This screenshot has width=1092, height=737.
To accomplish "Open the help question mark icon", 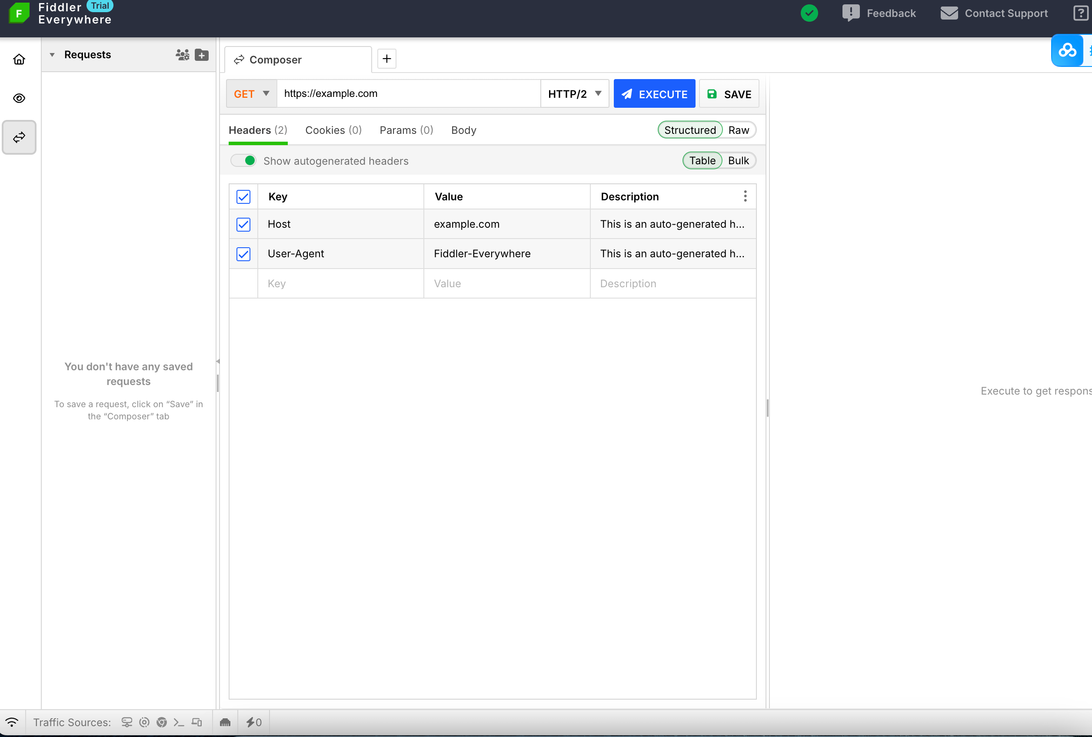I will 1080,13.
